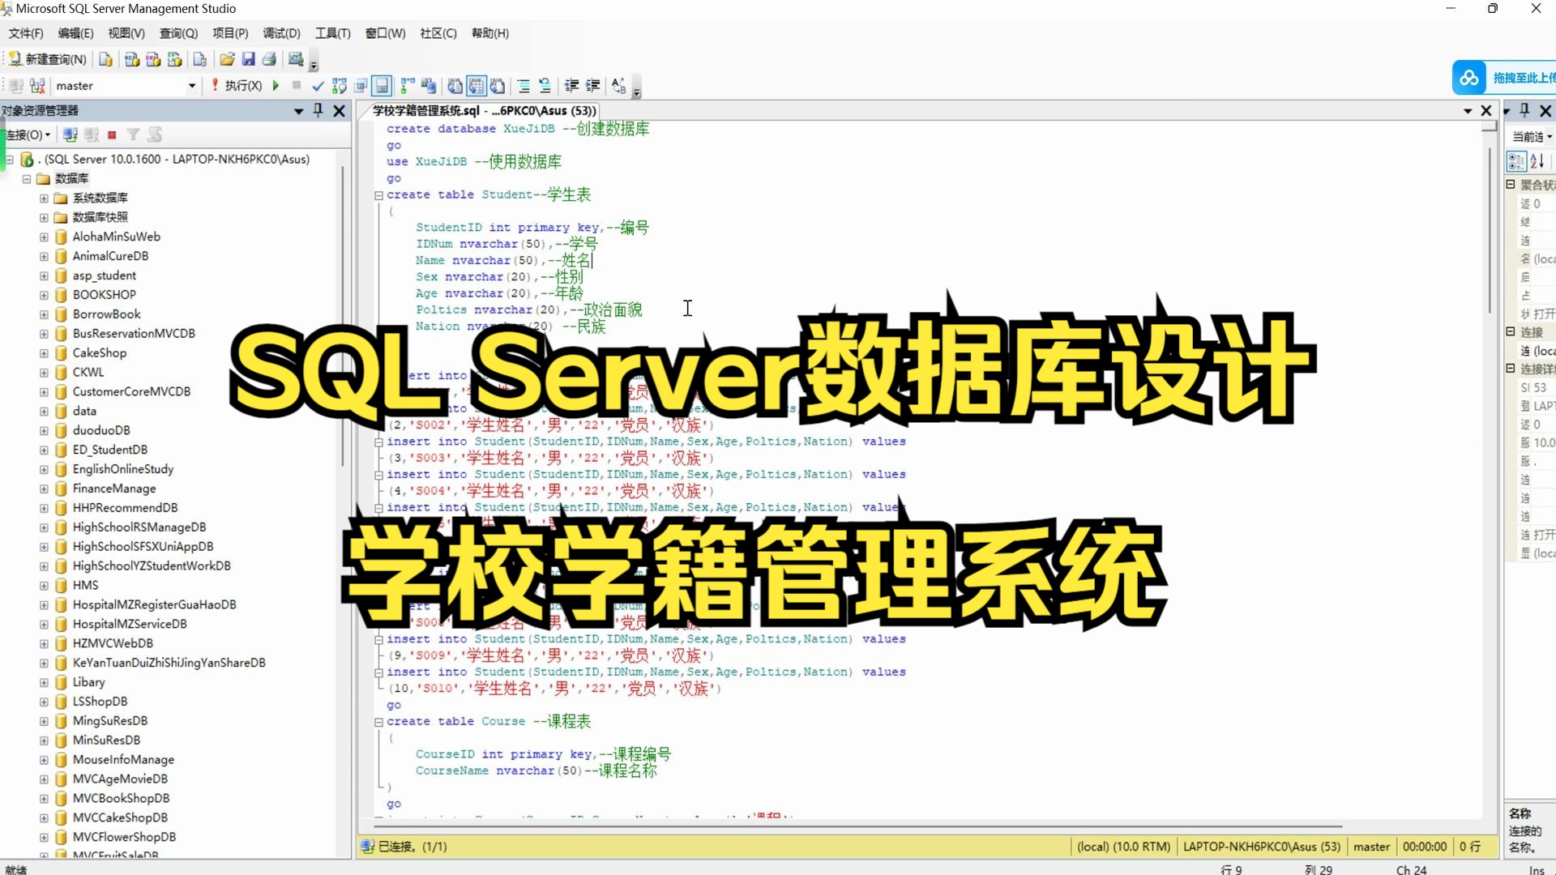Screen dimensions: 1556x875
Task: Close the Object Explorer panel
Action: point(340,110)
